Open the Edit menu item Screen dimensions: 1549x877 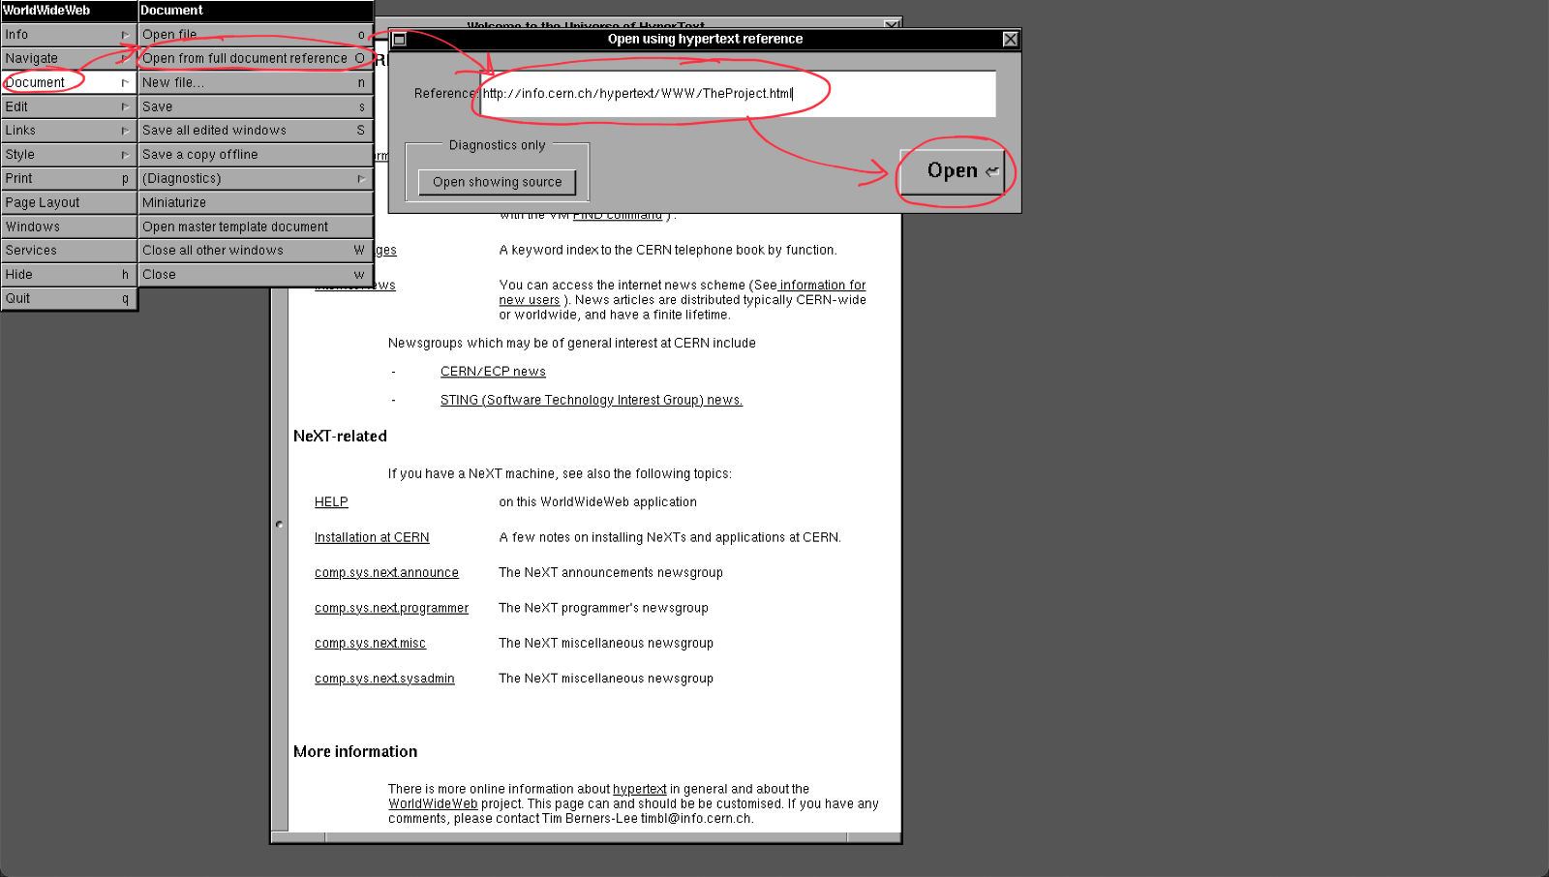click(x=68, y=107)
